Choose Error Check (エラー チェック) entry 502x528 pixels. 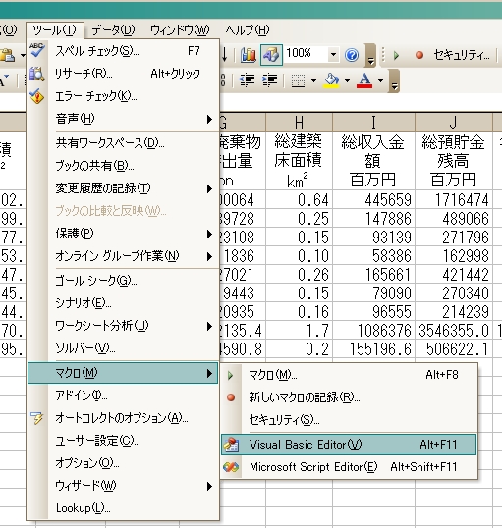click(123, 96)
